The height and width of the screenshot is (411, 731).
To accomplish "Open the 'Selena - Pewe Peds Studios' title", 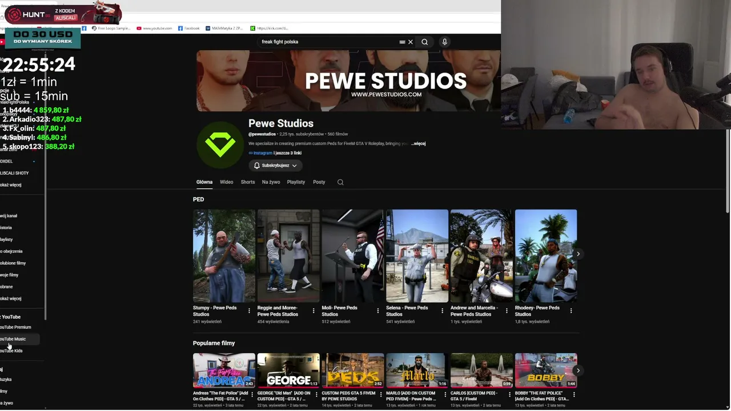I will pyautogui.click(x=407, y=311).
